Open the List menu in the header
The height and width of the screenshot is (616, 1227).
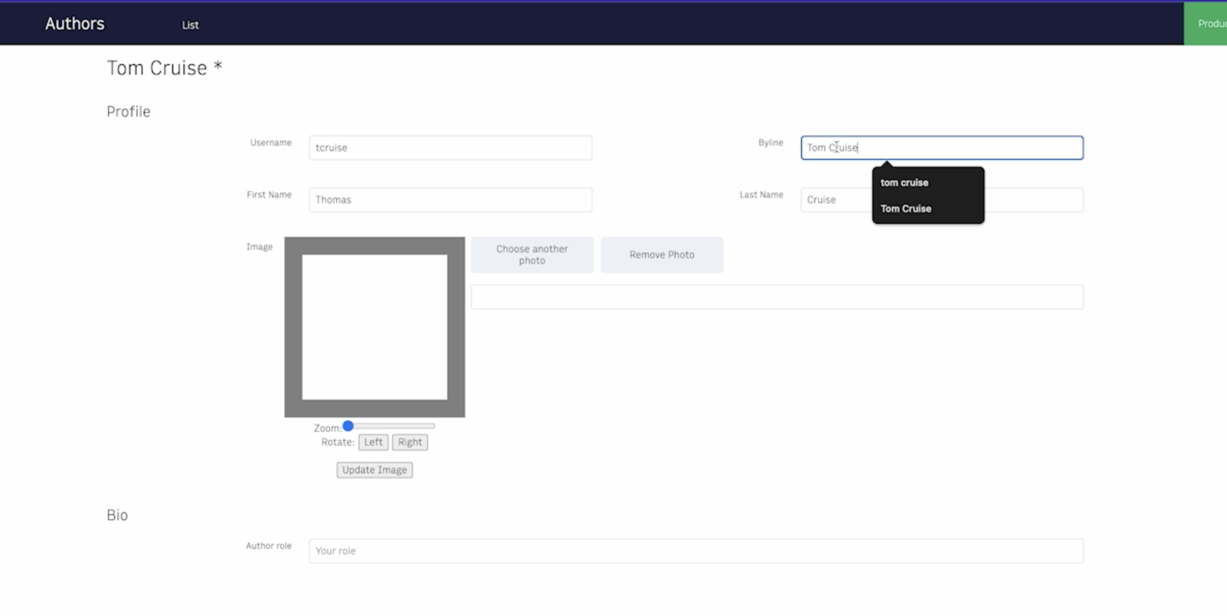tap(190, 25)
